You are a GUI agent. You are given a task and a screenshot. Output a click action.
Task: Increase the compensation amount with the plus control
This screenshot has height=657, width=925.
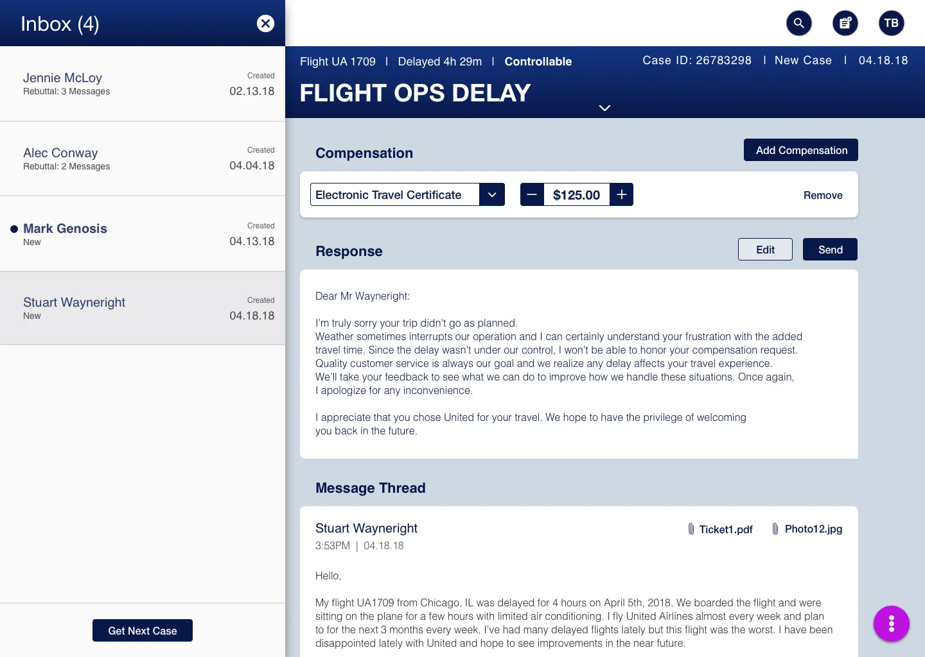click(621, 194)
